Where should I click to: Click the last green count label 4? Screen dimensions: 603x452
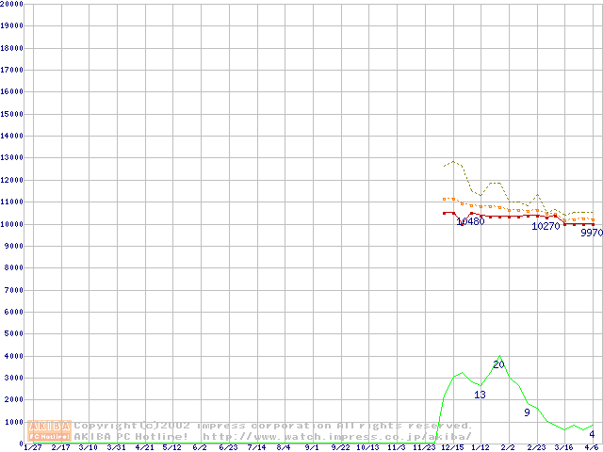[591, 434]
